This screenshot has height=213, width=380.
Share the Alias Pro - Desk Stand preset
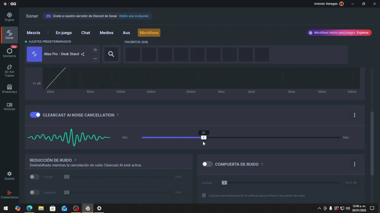point(83,54)
